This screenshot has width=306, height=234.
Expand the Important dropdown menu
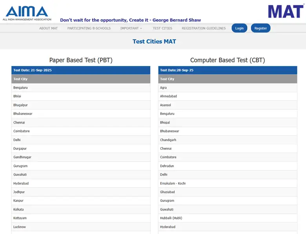click(131, 28)
